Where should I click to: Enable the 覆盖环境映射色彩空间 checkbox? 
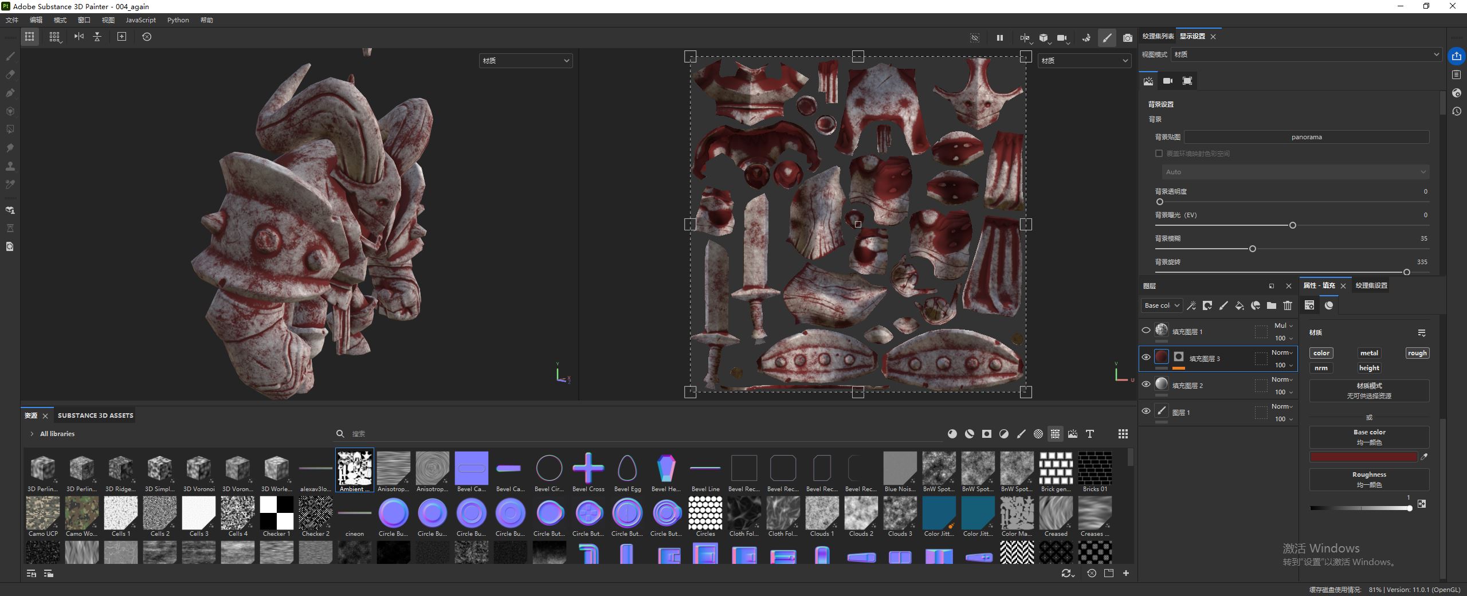tap(1159, 154)
